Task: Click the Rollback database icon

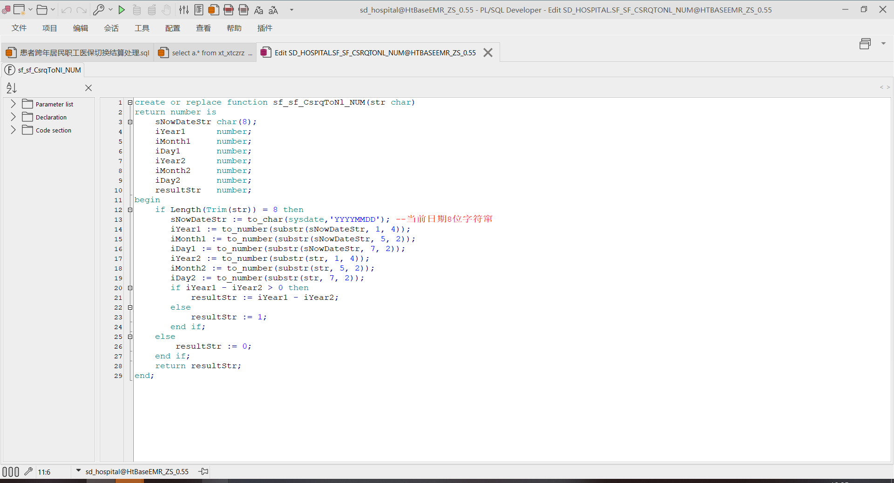Action: 152,10
